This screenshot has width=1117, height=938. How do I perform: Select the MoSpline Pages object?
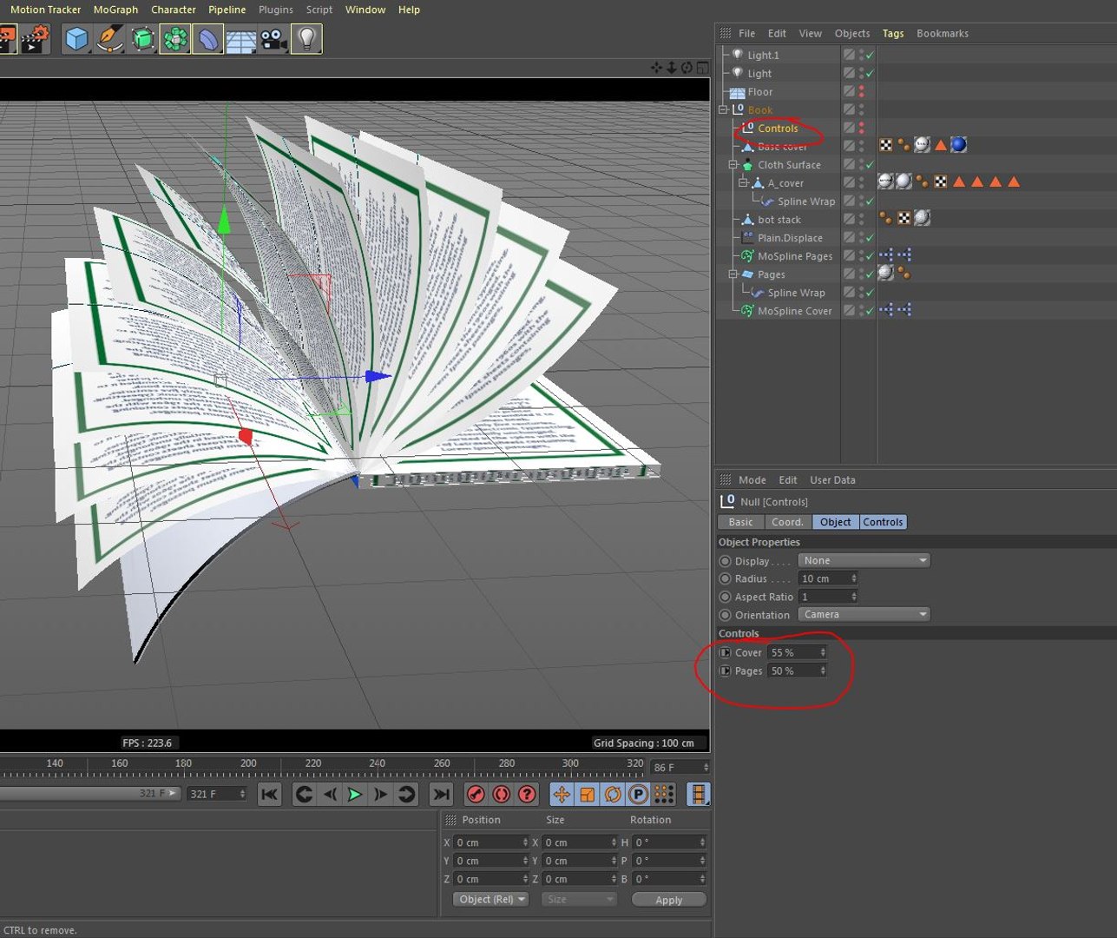(795, 256)
